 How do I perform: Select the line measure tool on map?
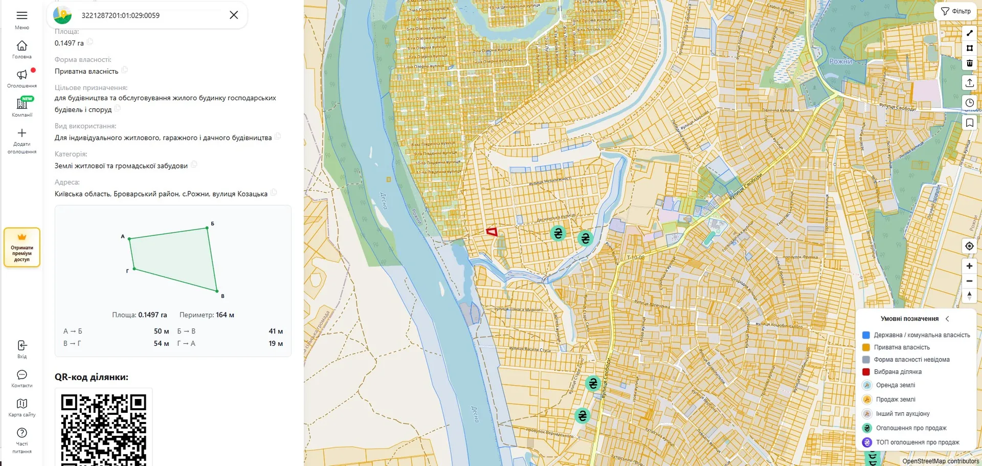coord(969,33)
